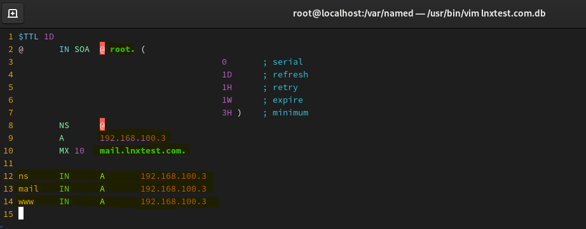This screenshot has width=586, height=229.
Task: Click the '; refresh' comment
Action: pyautogui.click(x=285, y=75)
